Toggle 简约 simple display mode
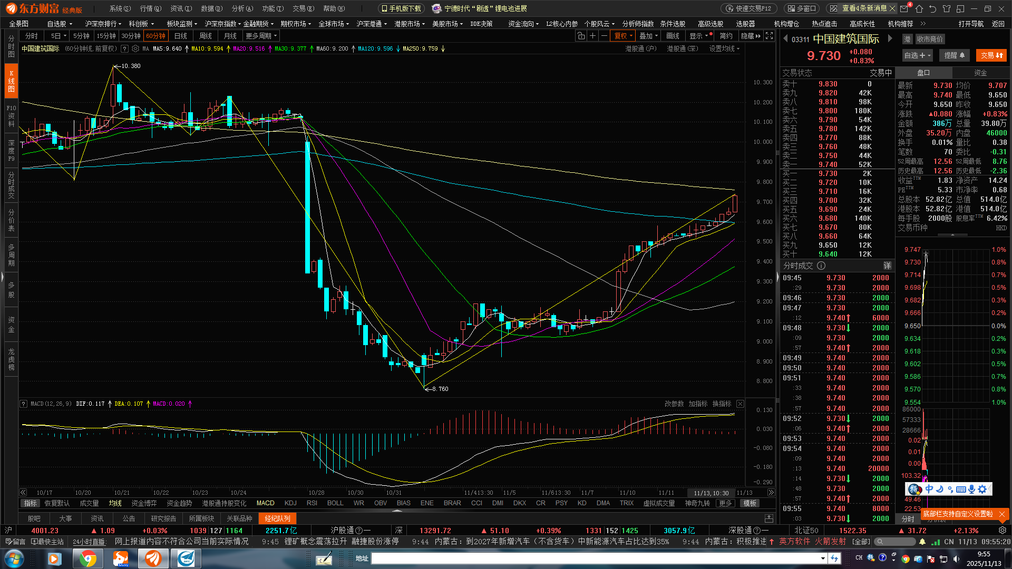Screen dimensions: 1012x569 point(726,36)
